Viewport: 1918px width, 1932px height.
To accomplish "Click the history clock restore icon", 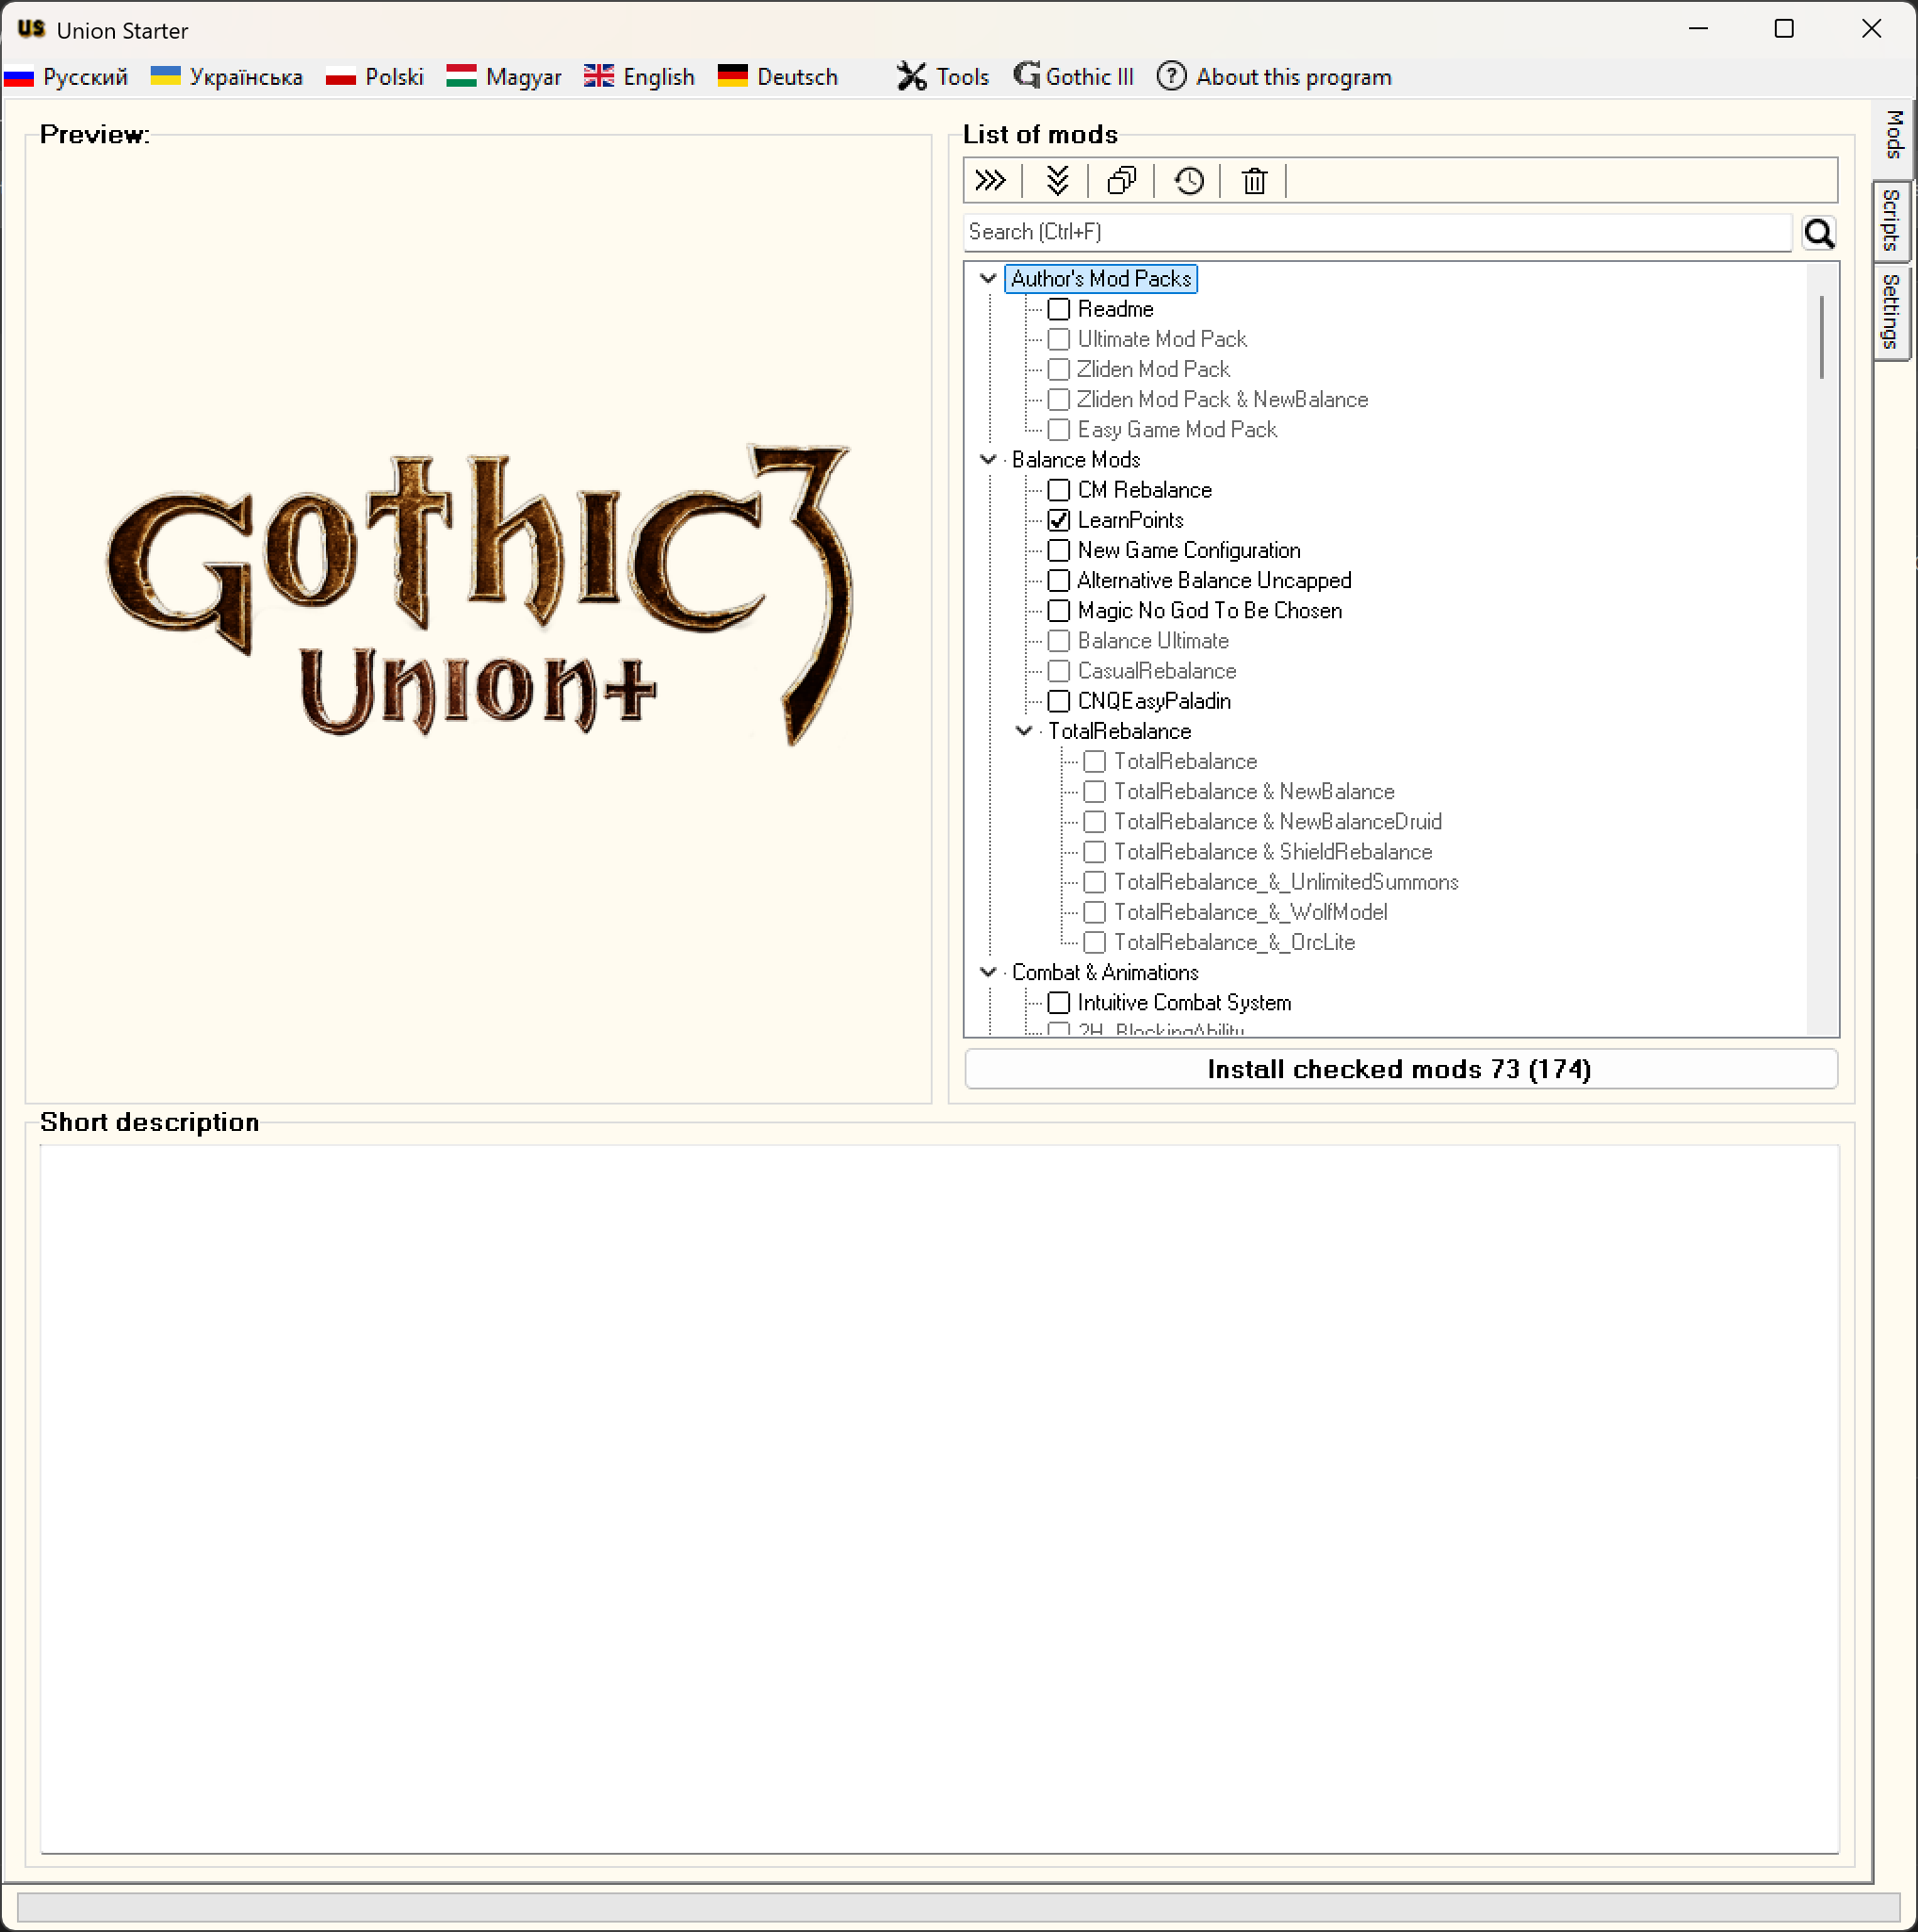I will (x=1188, y=181).
